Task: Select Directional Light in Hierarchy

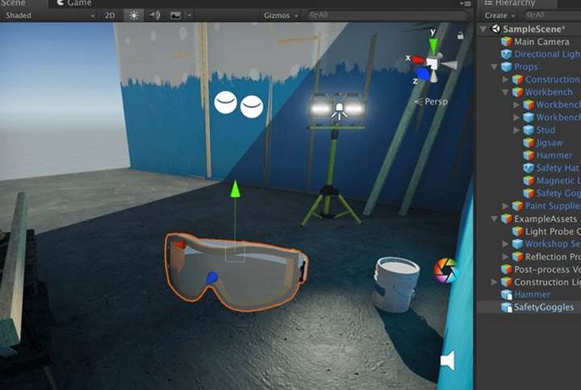Action: pos(547,55)
